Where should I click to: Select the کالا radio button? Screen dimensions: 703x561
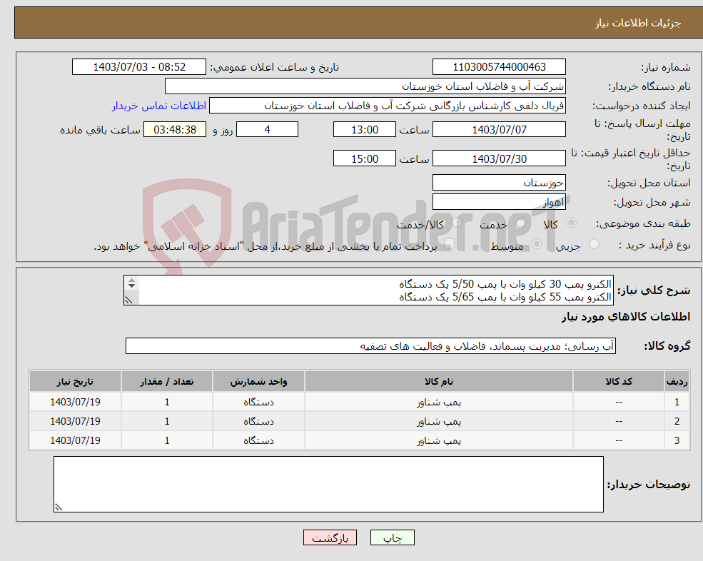(x=571, y=223)
